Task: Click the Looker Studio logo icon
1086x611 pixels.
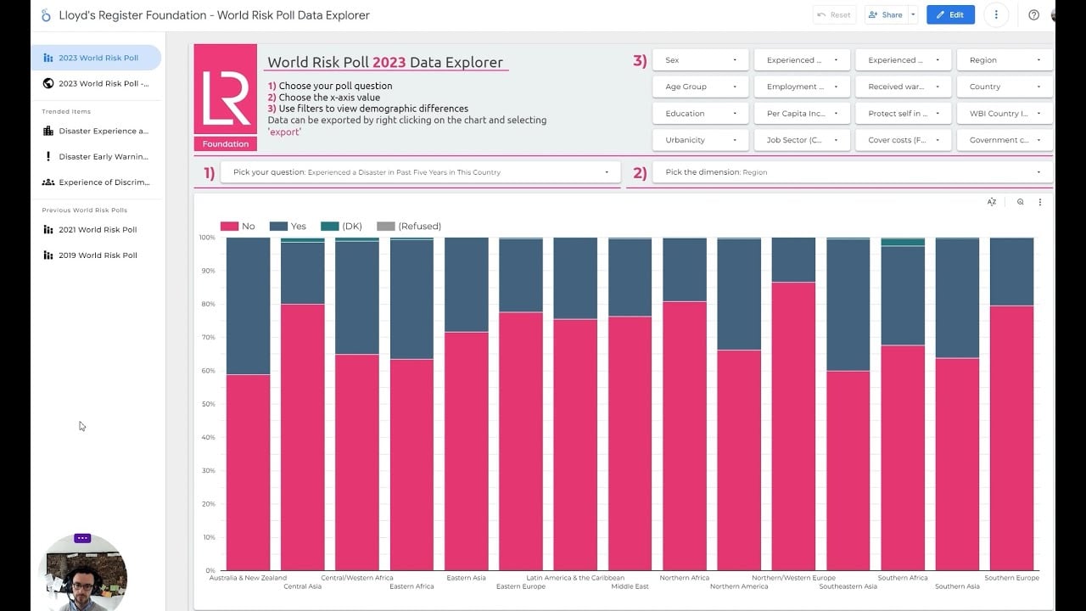Action: coord(46,15)
